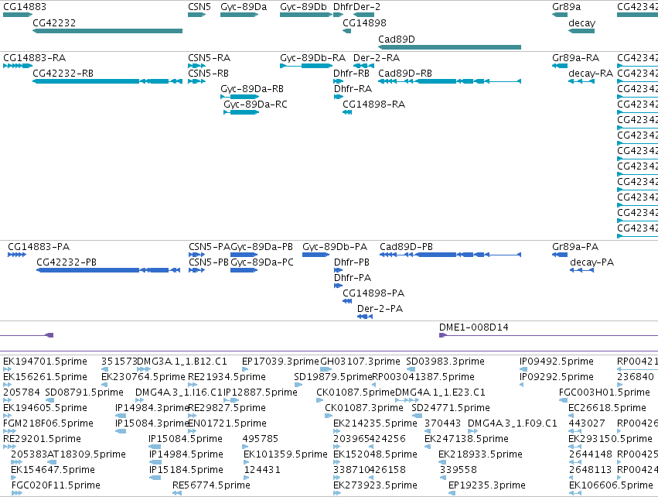
Task: Click EST FGC003H01.5prime
Action: pos(605,392)
